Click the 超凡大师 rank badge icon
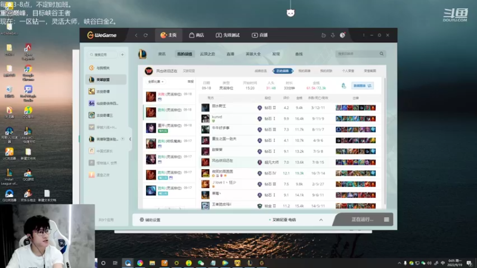 click(x=259, y=162)
